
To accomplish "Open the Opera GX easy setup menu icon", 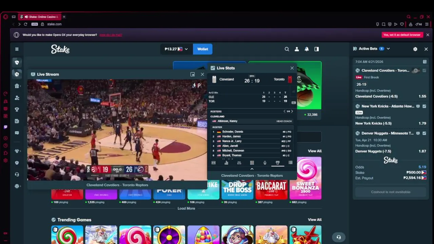I will pyautogui.click(x=427, y=24).
